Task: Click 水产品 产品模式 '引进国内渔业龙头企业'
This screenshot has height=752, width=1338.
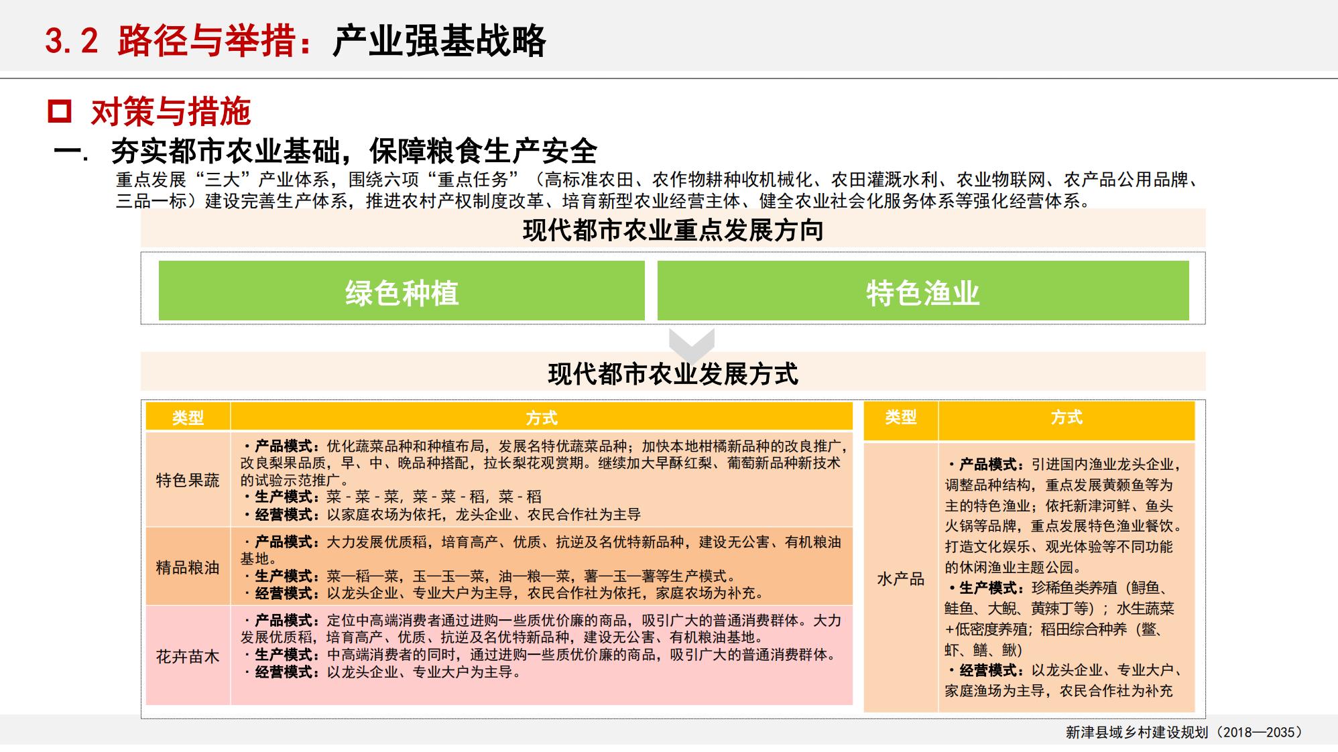Action: [x=1102, y=464]
